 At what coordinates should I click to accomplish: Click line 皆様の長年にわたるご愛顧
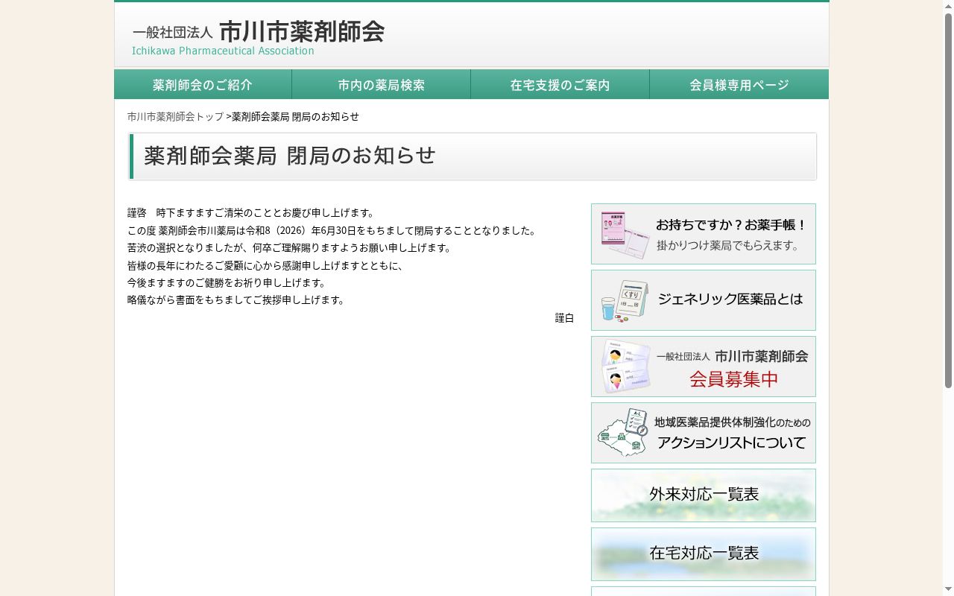pyautogui.click(x=265, y=265)
